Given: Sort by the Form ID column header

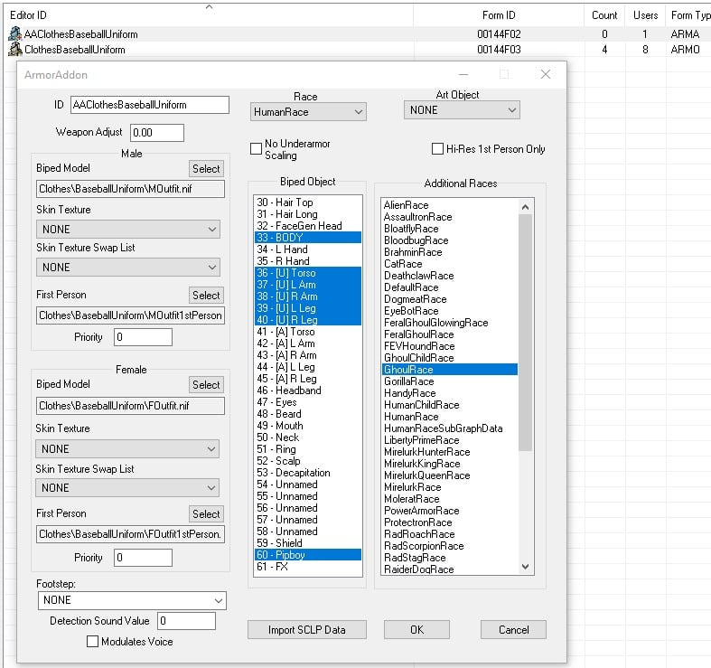Looking at the screenshot, I should click(x=499, y=15).
